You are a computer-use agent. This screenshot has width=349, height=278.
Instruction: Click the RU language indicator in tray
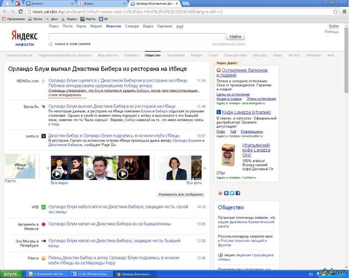tap(311, 275)
